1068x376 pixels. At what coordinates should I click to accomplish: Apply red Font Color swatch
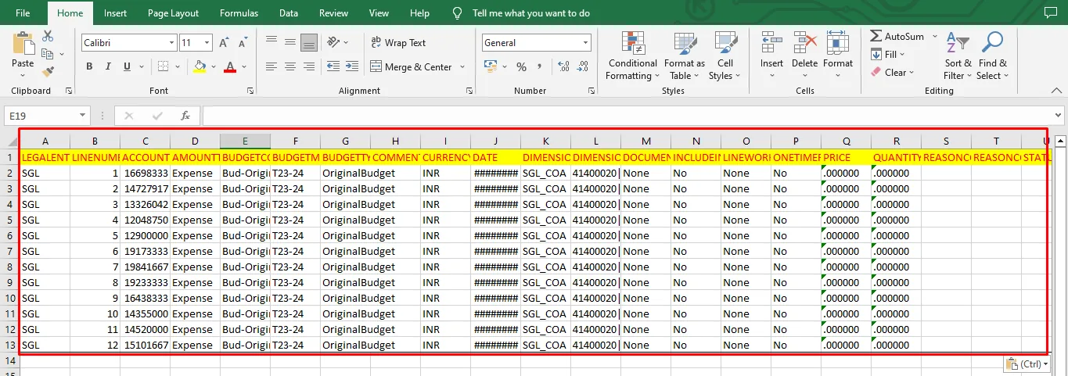coord(230,67)
